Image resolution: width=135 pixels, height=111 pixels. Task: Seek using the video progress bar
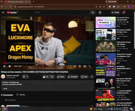click(48, 63)
